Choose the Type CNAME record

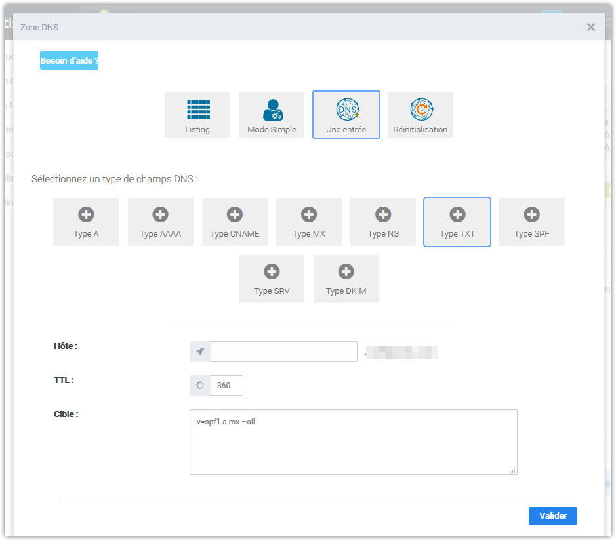pyautogui.click(x=234, y=222)
